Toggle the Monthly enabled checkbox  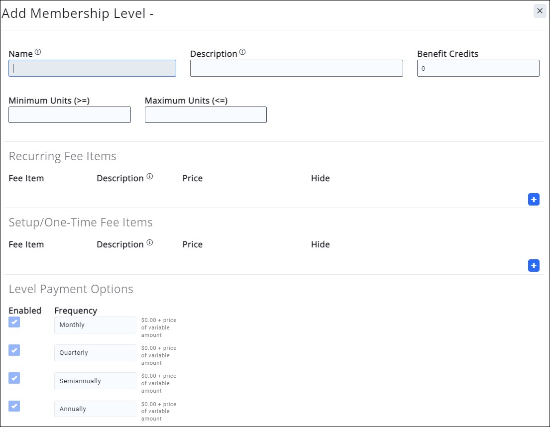pos(14,322)
